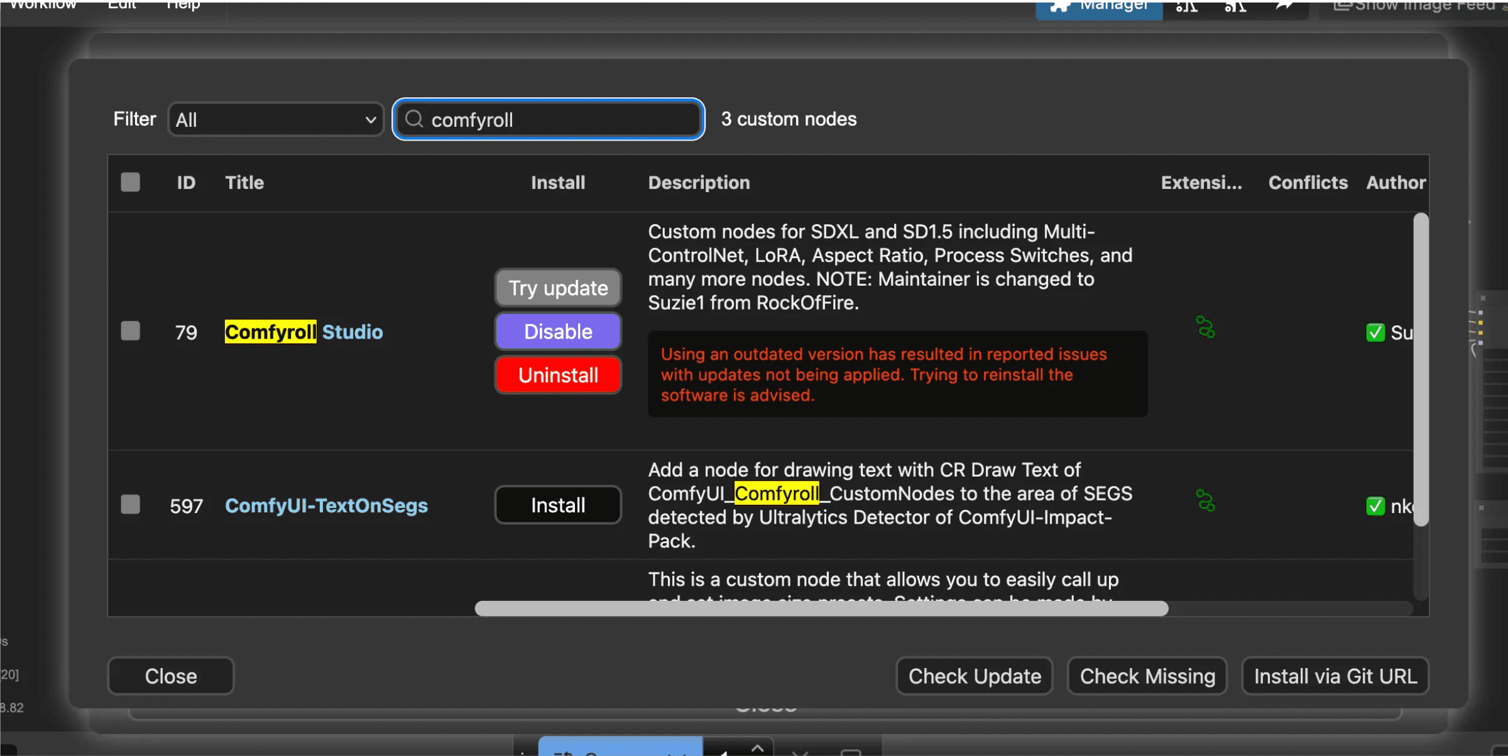1508x756 pixels.
Task: Click the second icon right of Manager
Action: [x=1235, y=6]
